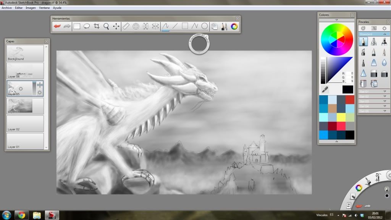
Task: Click the current black color swatch
Action: point(347,89)
